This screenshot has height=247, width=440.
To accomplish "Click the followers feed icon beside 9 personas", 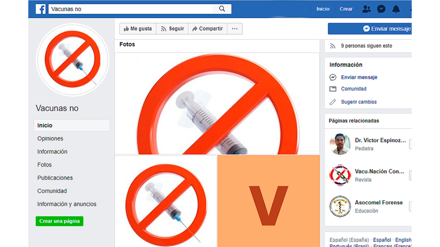I will 333,46.
